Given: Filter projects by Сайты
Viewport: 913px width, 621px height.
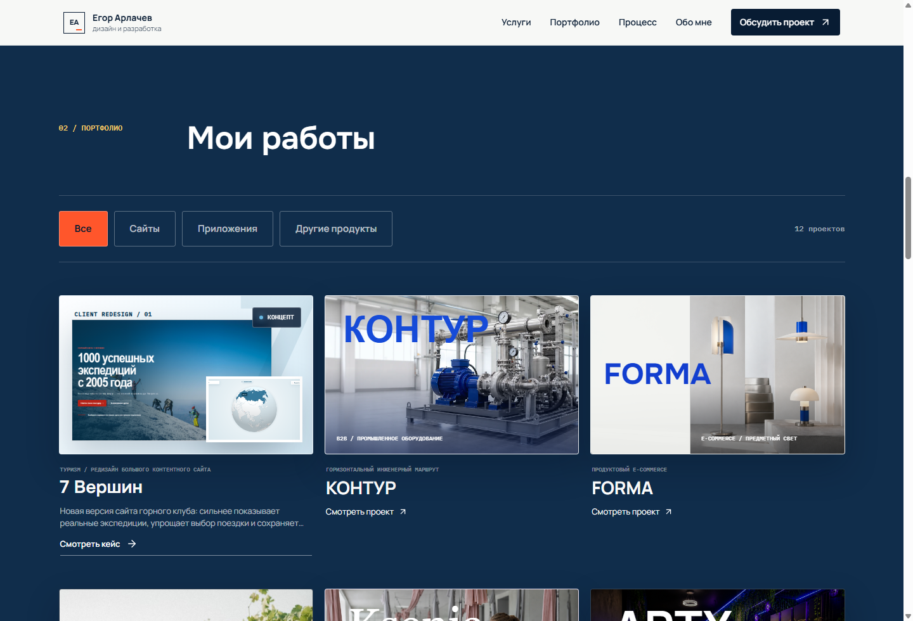Looking at the screenshot, I should 145,229.
